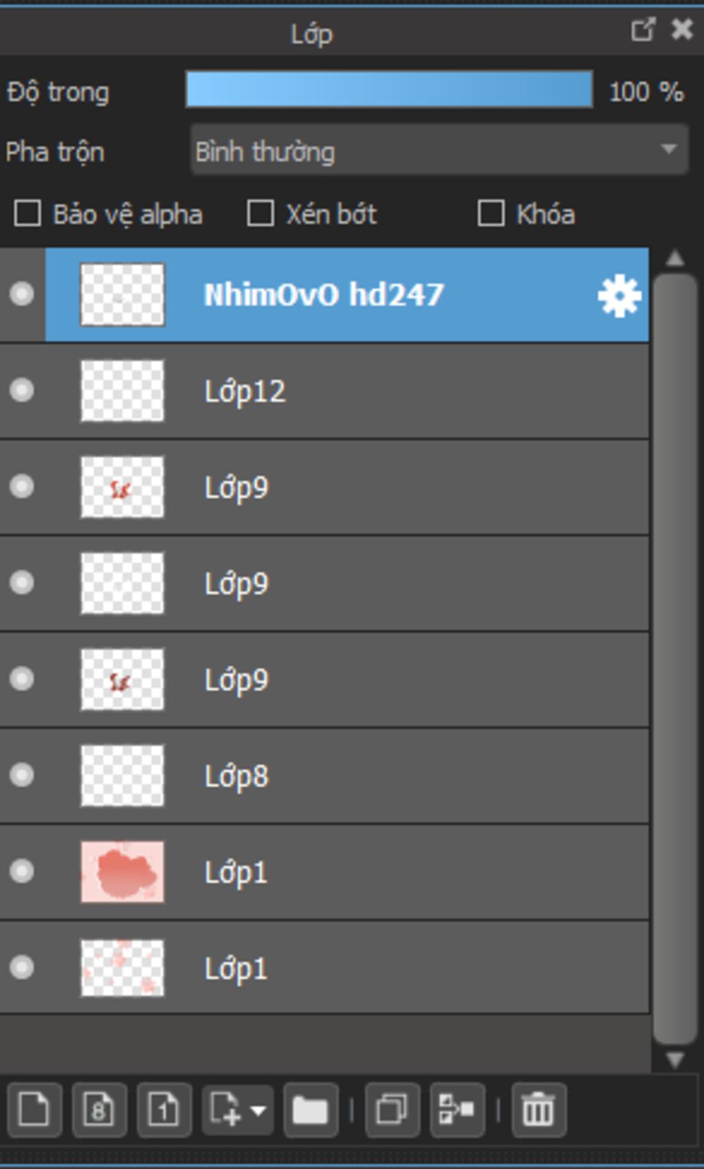
Task: Create a new layer folder
Action: pos(310,1110)
